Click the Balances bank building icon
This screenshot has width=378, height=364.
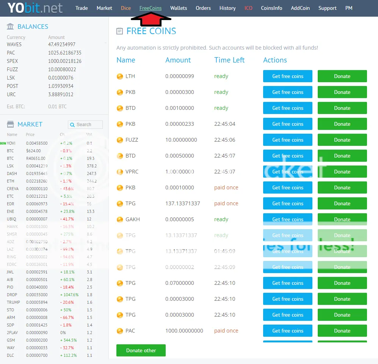[10, 26]
